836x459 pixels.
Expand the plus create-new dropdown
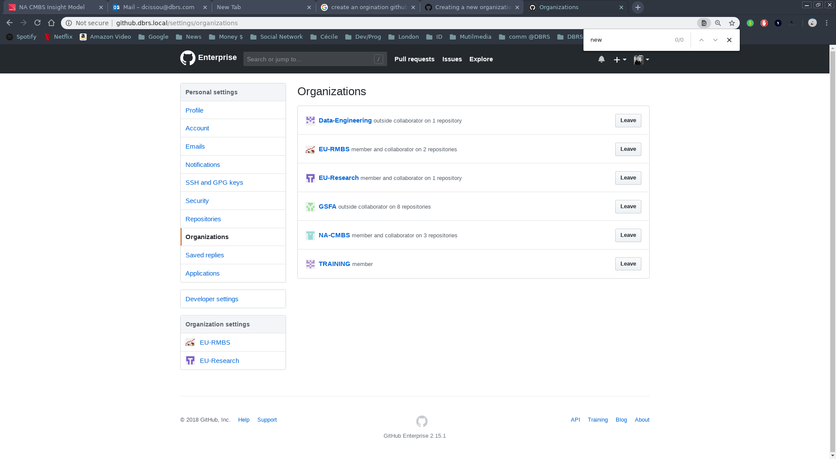(620, 60)
